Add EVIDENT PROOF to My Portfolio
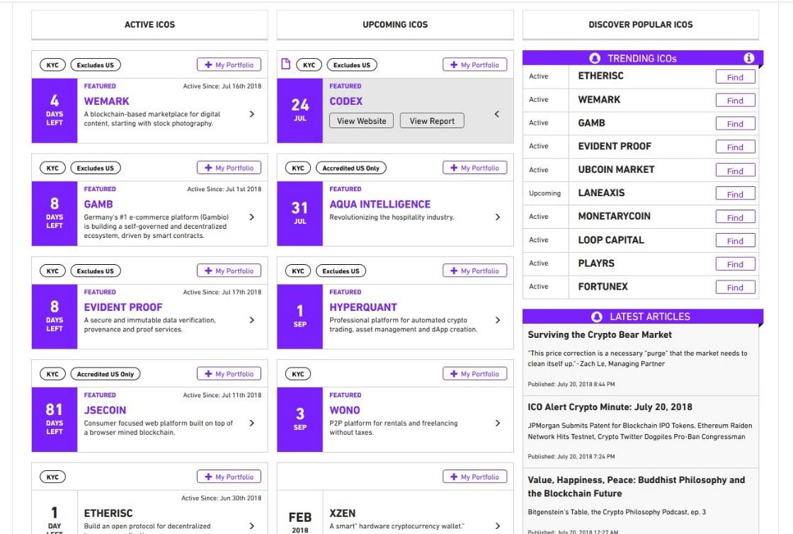The width and height of the screenshot is (793, 534). tap(229, 271)
